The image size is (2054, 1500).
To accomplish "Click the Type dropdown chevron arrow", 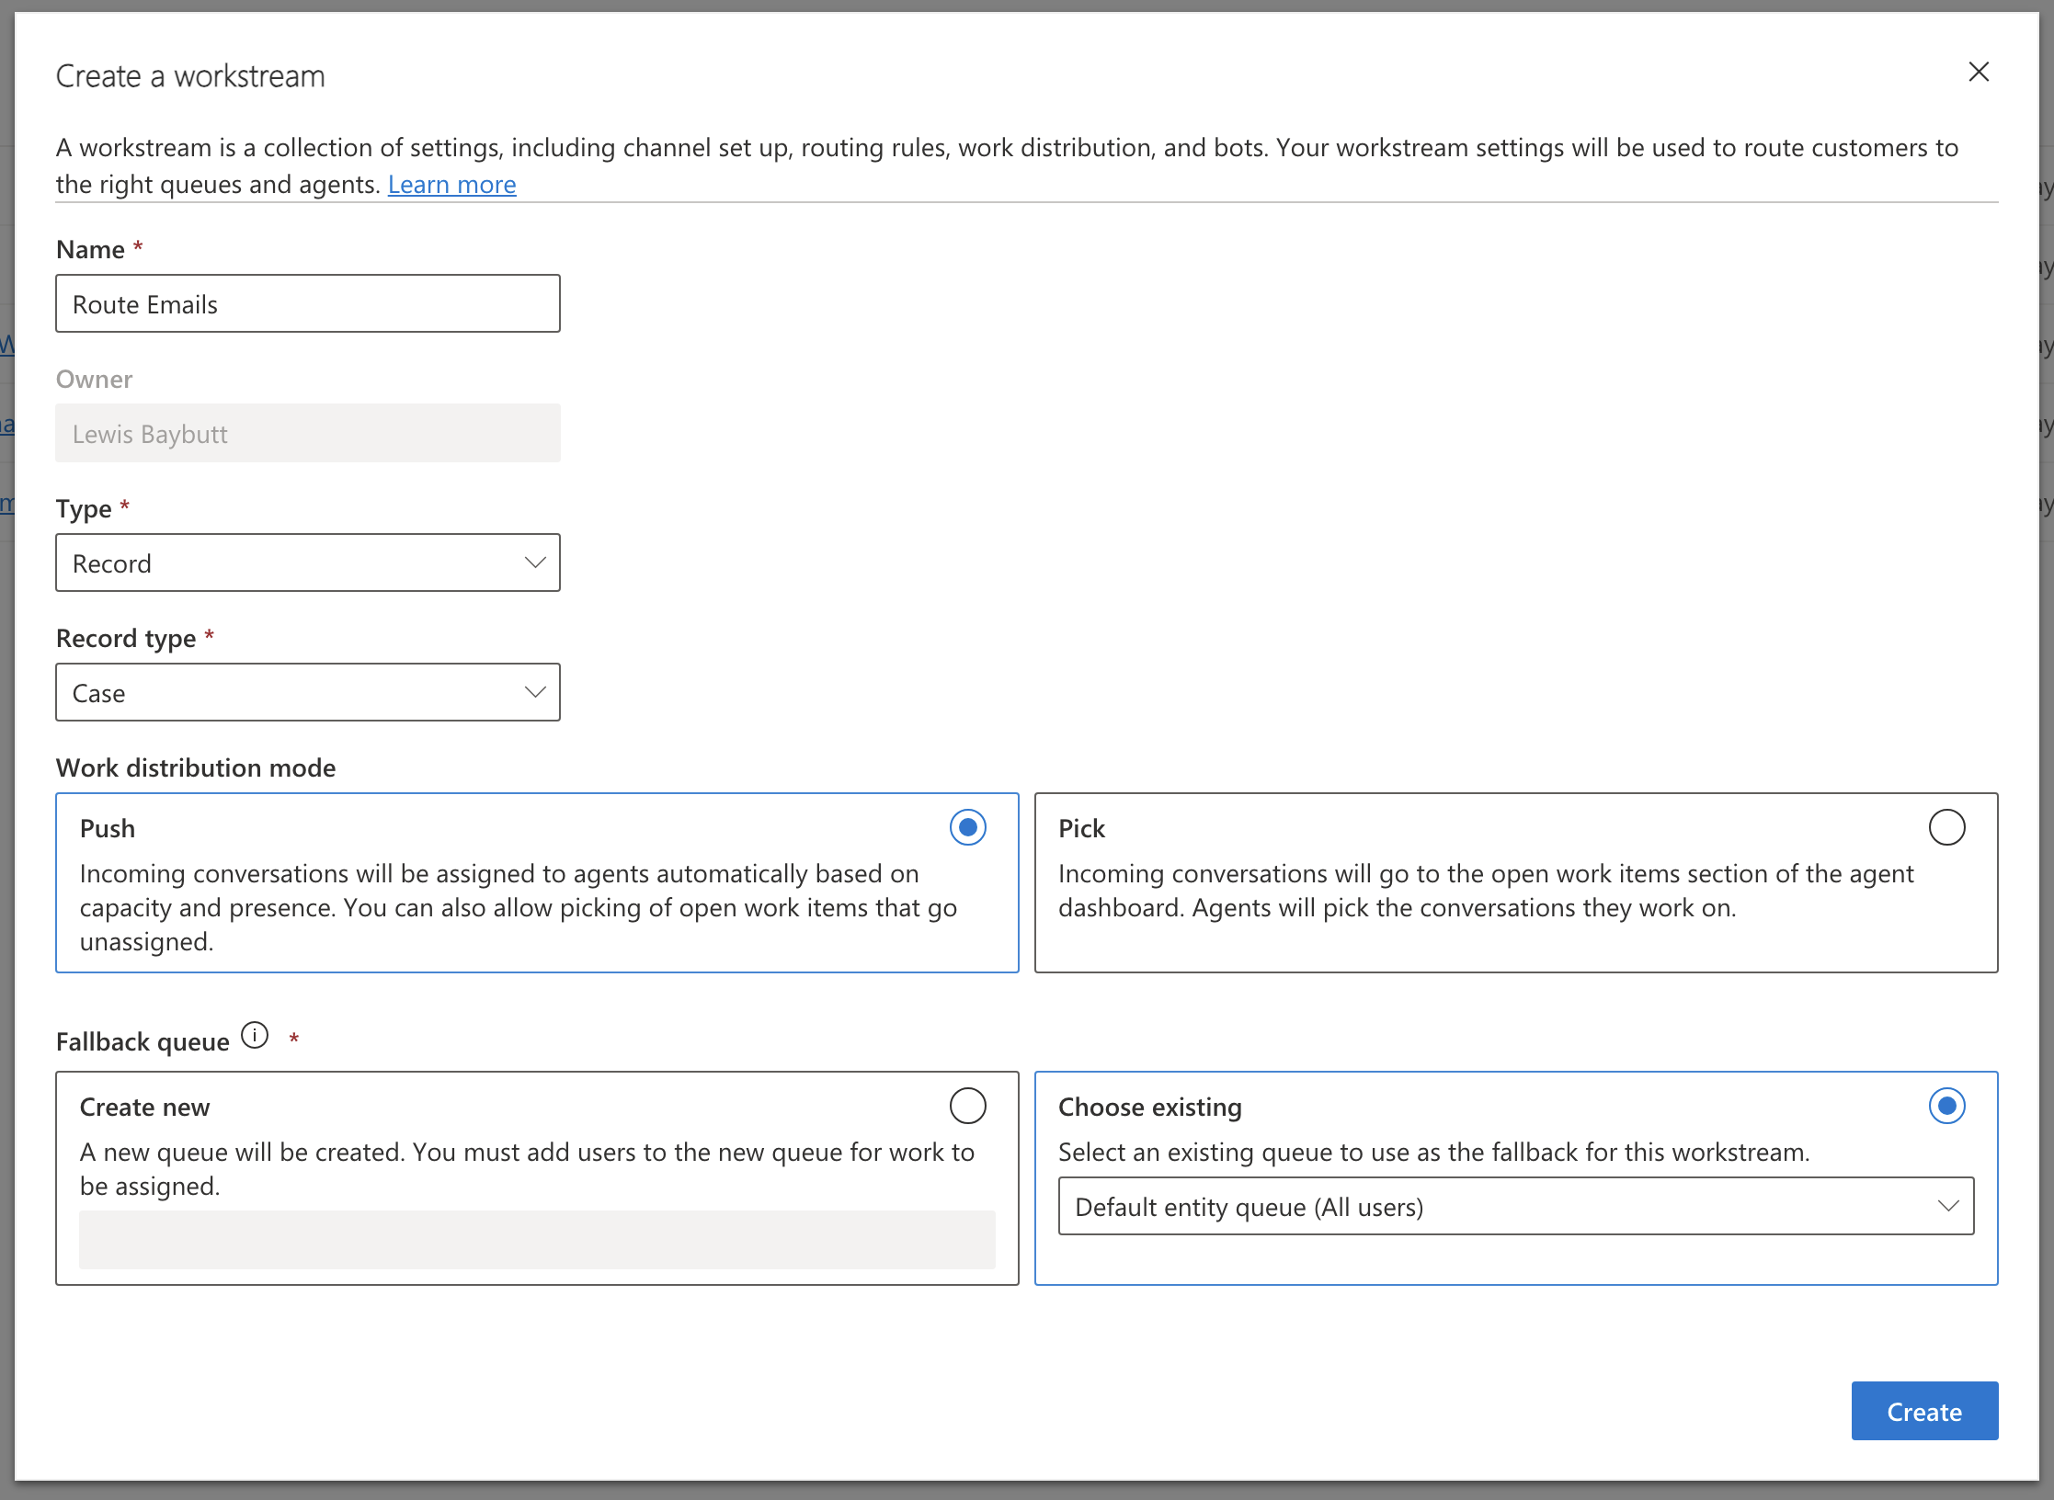I will tap(535, 562).
